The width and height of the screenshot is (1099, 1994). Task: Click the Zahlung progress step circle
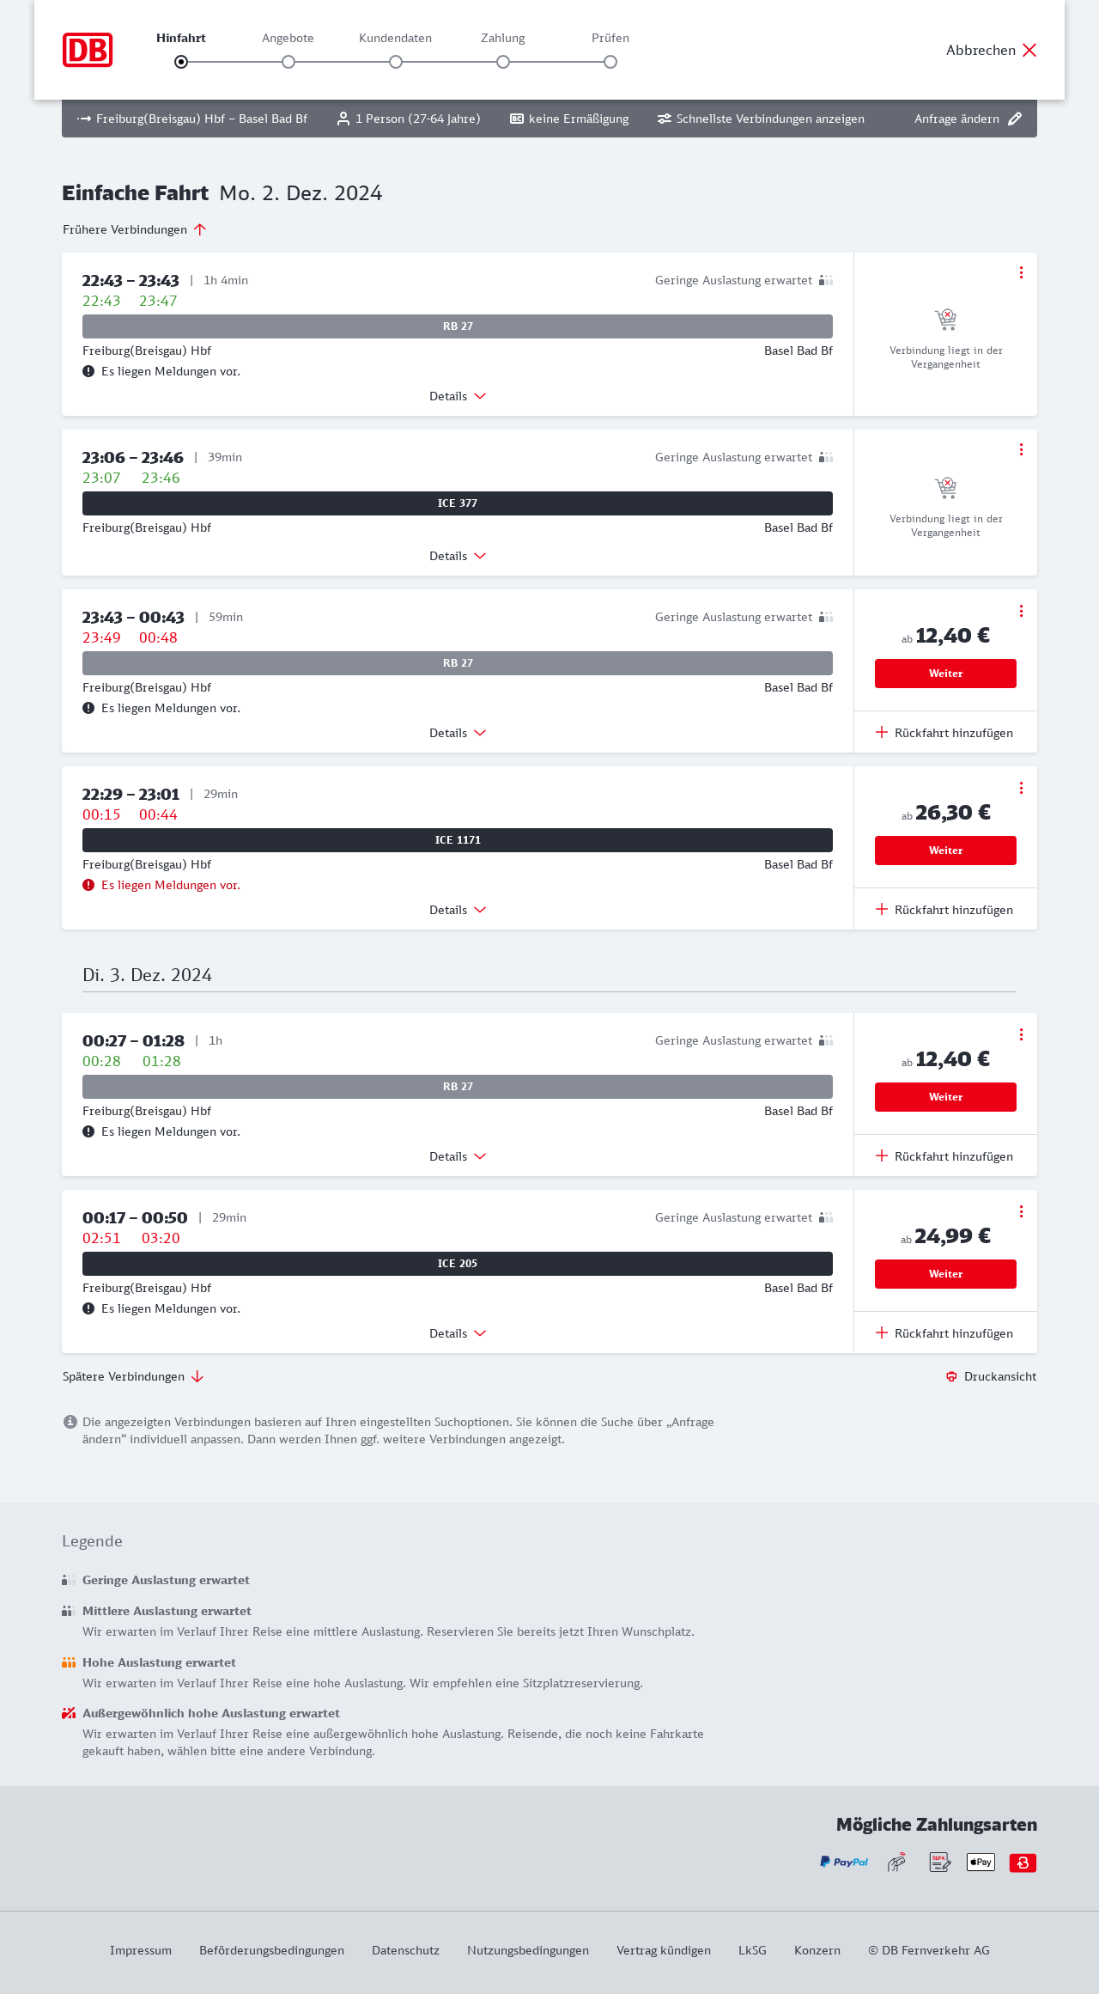coord(503,62)
